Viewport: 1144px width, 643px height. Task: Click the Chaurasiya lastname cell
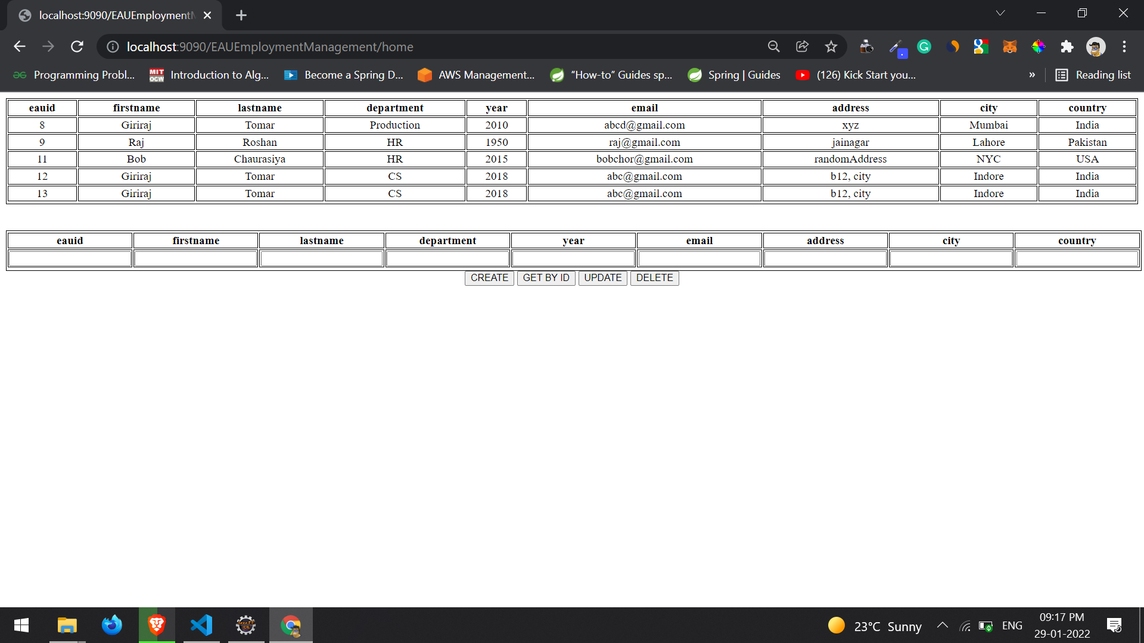tap(260, 159)
